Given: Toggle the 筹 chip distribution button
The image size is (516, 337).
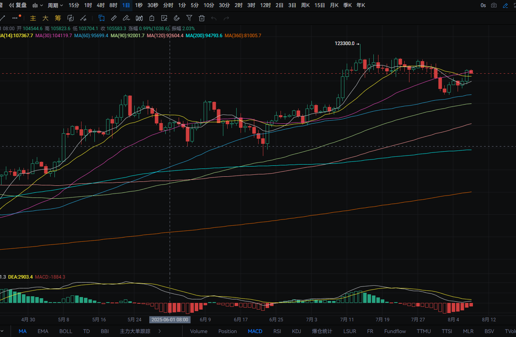Looking at the screenshot, I should click(x=58, y=18).
